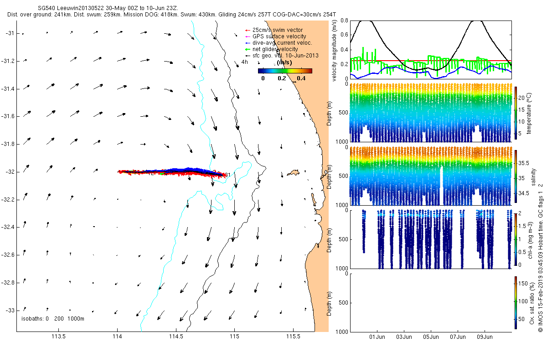
Task: Click the map longitude tick '115.5'
Action: click(x=293, y=337)
